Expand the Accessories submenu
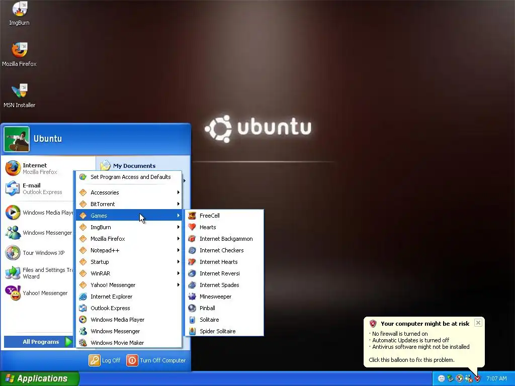 tap(129, 192)
